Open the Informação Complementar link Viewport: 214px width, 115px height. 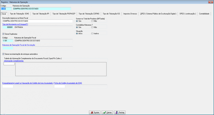(x=14, y=61)
